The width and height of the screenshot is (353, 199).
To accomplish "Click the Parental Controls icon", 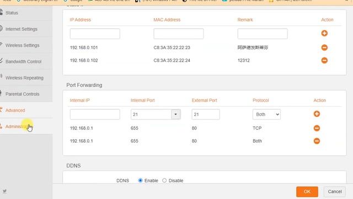I will (x=1, y=93).
